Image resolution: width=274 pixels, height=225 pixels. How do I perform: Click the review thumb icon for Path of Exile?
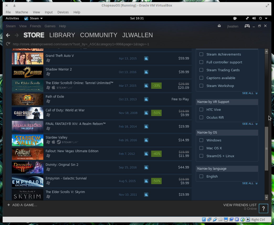point(146,99)
